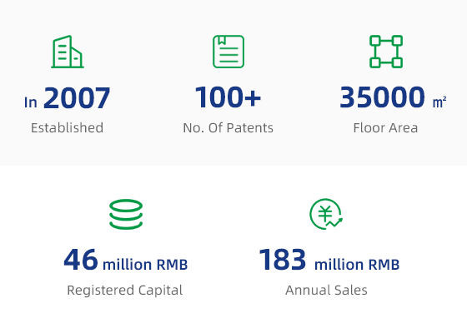Click the floor area square nodes icon

pos(386,52)
